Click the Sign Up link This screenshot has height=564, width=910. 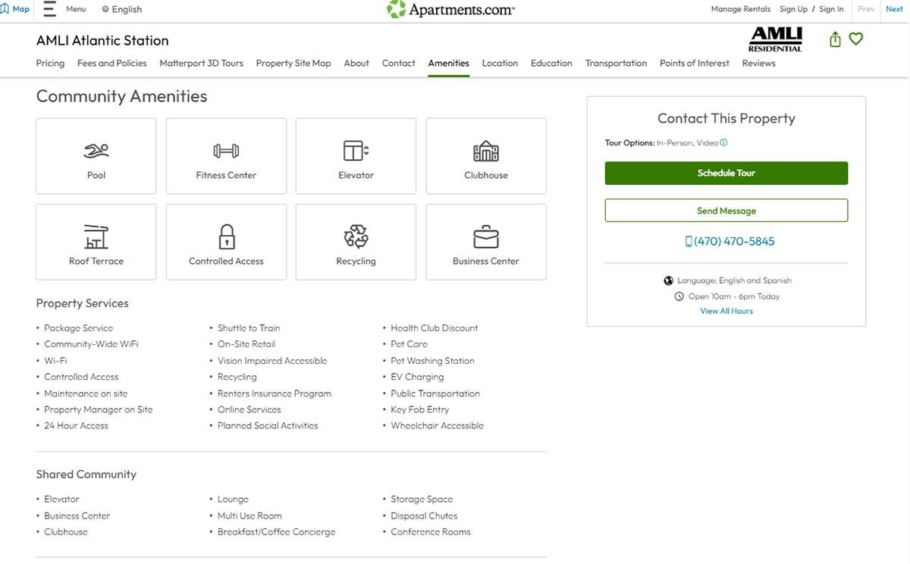[793, 9]
